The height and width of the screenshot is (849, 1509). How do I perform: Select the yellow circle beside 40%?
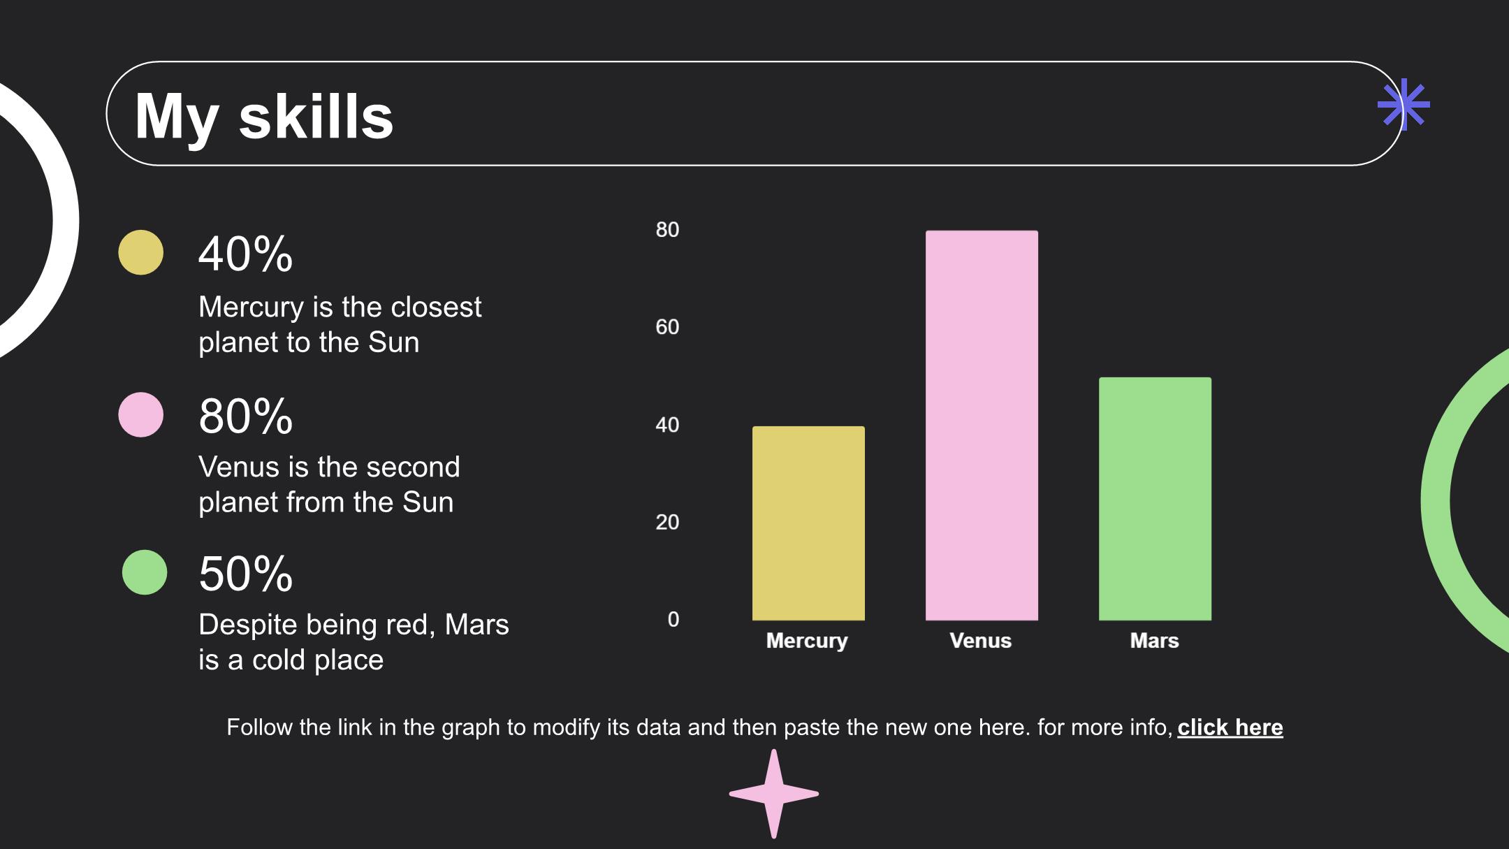pyautogui.click(x=140, y=252)
